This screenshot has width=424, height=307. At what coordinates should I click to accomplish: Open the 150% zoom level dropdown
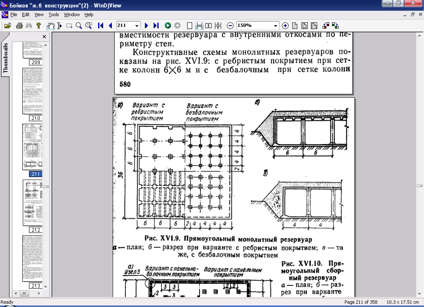pyautogui.click(x=275, y=26)
